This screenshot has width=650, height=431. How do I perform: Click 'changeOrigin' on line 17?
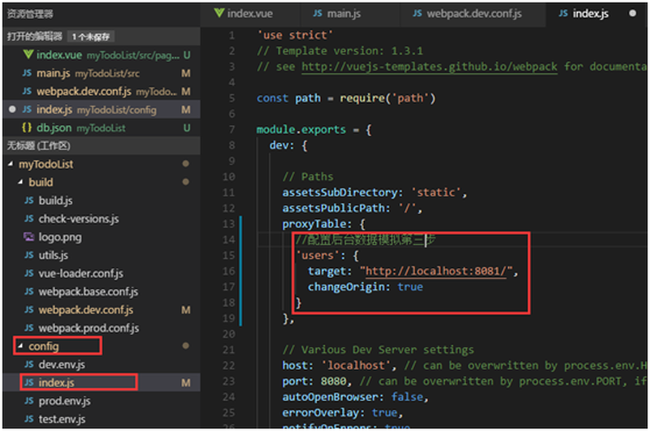346,287
